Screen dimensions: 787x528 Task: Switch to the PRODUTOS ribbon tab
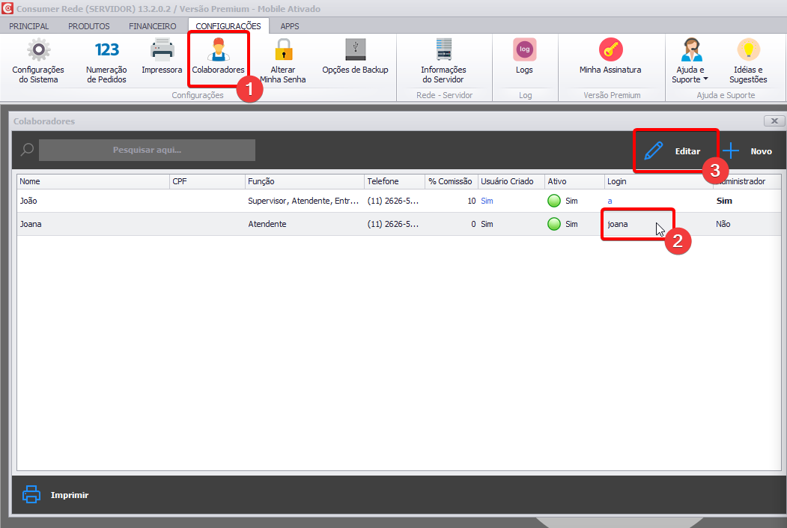[88, 26]
